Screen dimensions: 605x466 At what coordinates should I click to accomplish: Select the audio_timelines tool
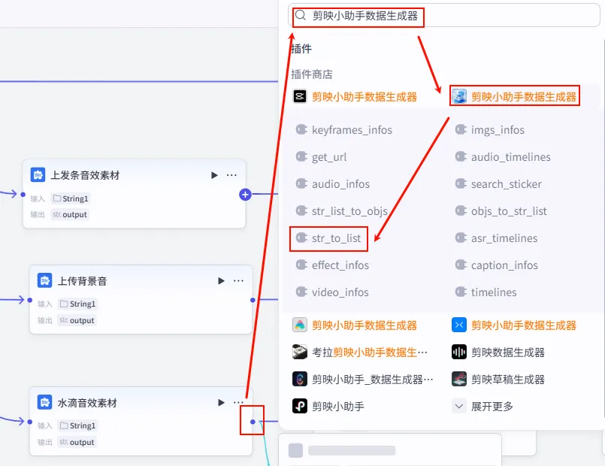(x=511, y=157)
